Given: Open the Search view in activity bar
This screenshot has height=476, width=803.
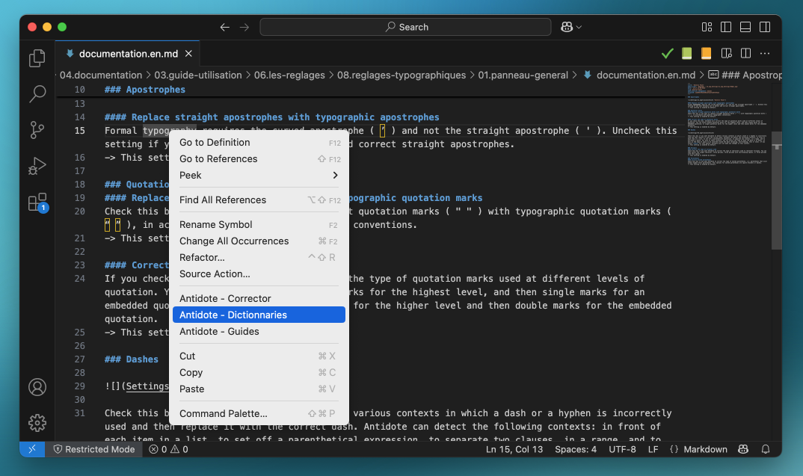Looking at the screenshot, I should [x=37, y=94].
